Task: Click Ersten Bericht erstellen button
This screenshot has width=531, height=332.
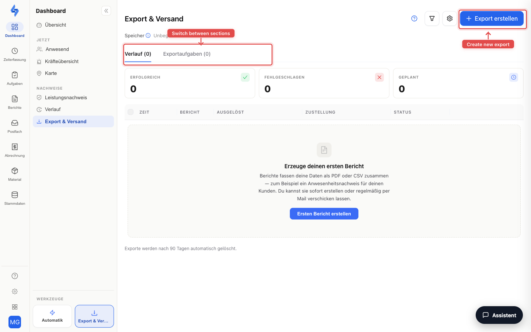Action: 324,214
